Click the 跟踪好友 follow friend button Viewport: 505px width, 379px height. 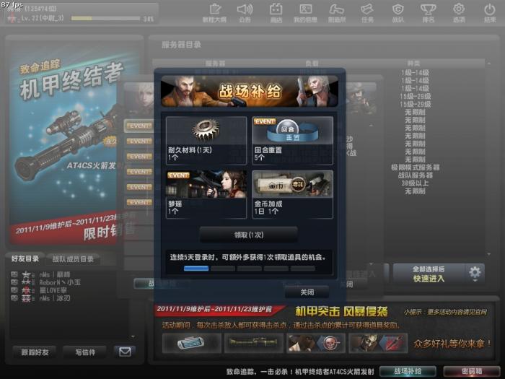pyautogui.click(x=35, y=352)
